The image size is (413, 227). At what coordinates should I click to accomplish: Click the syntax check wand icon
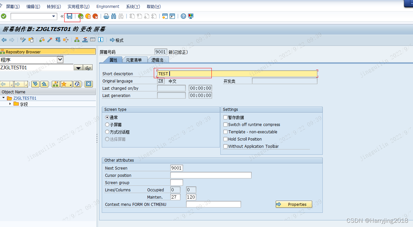(50, 40)
